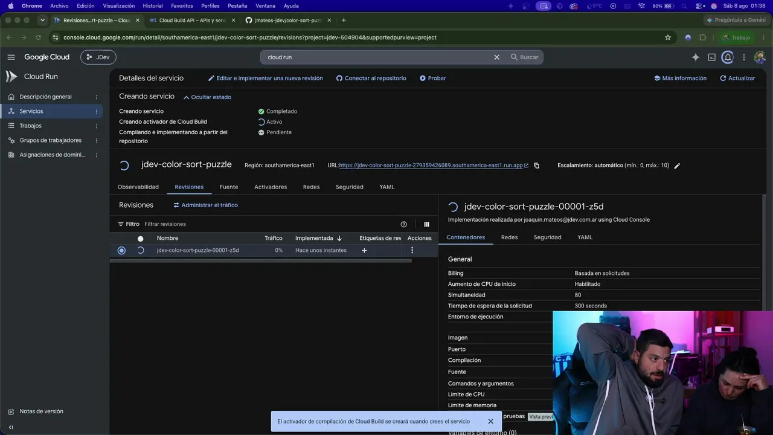The width and height of the screenshot is (773, 435).
Task: Click the Actualizar refresh button
Action: click(737, 79)
